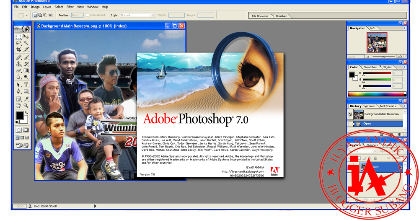
Task: Select the Gradient tool
Action: [x=26, y=70]
